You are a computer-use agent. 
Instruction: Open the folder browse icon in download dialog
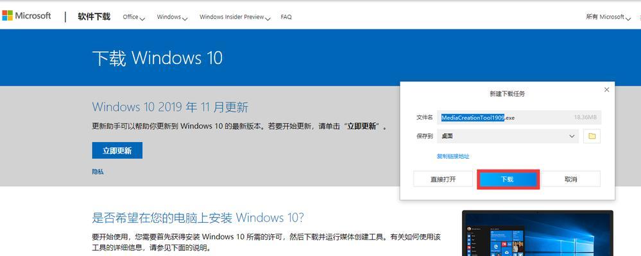pos(592,136)
